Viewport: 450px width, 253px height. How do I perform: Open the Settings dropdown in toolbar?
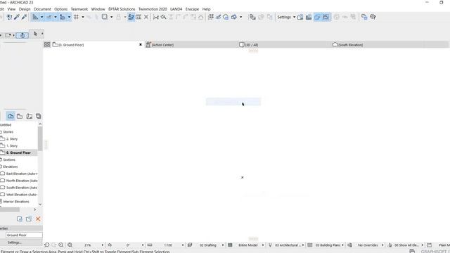point(286,17)
